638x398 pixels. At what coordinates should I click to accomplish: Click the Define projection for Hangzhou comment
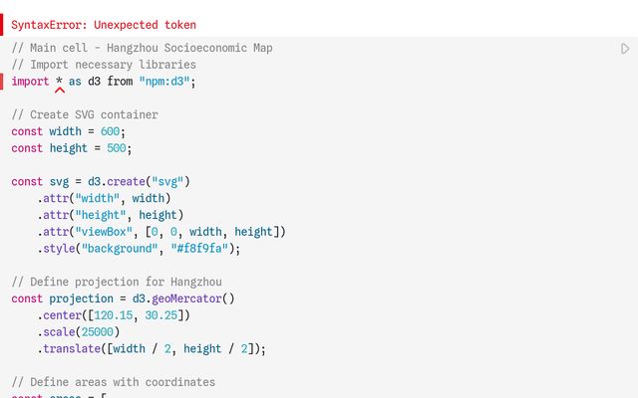[x=117, y=282]
